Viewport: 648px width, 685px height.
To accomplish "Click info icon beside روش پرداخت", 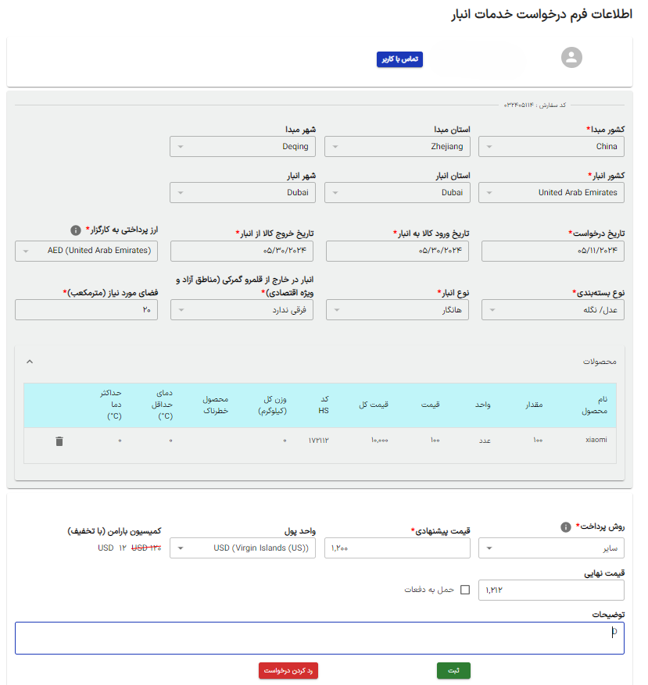I will 566,527.
